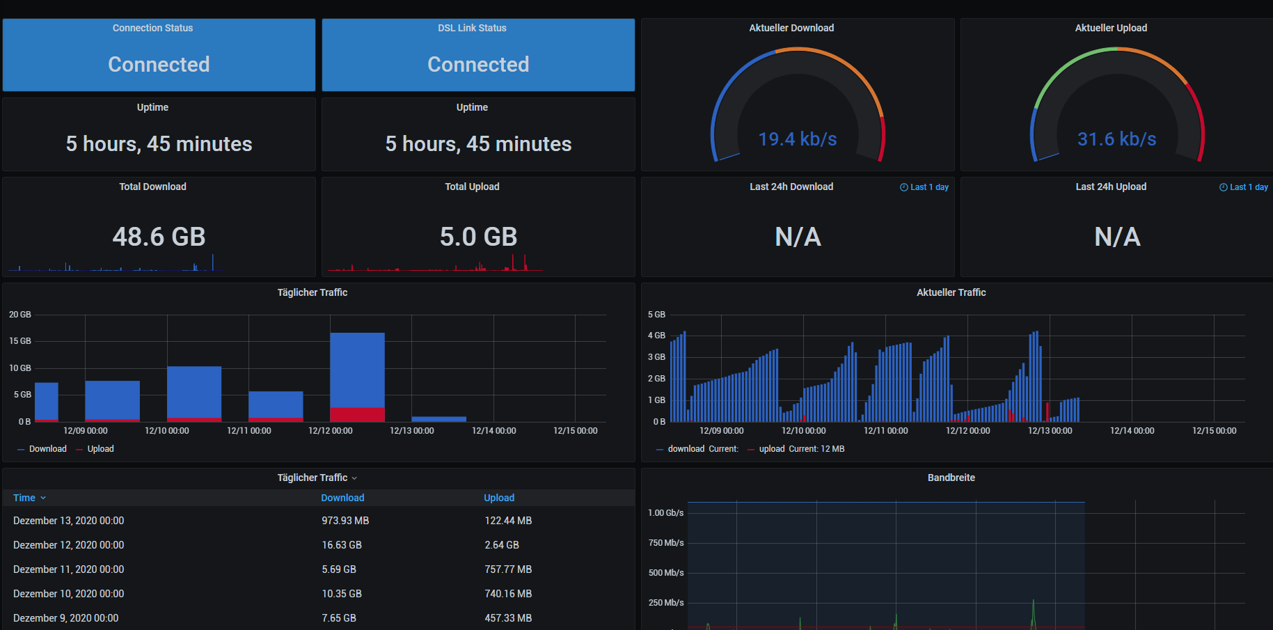Screen dimensions: 1273x630
Task: Open the Aktueller Traffic panel title menu
Action: [x=951, y=292]
